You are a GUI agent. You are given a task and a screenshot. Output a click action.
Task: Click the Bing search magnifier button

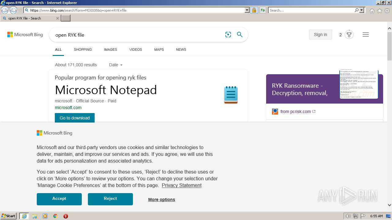[240, 35]
